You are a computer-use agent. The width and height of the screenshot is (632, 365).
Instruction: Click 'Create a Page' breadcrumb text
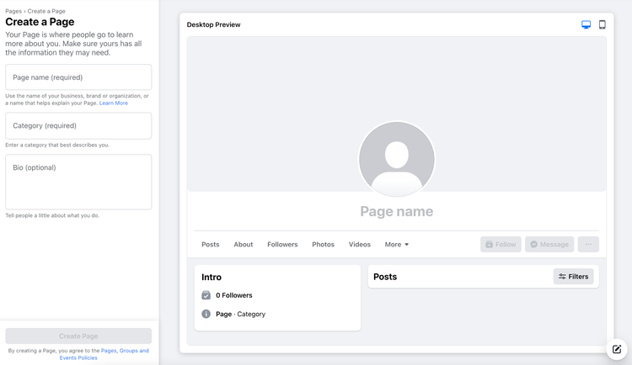coord(46,11)
